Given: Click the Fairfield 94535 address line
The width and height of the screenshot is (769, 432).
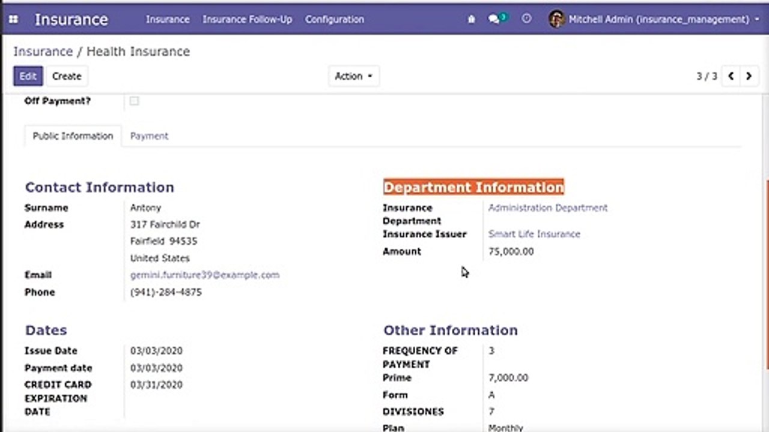Looking at the screenshot, I should pos(163,241).
